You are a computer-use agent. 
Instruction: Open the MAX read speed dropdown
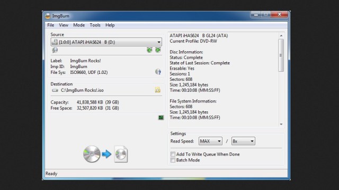[210, 141]
